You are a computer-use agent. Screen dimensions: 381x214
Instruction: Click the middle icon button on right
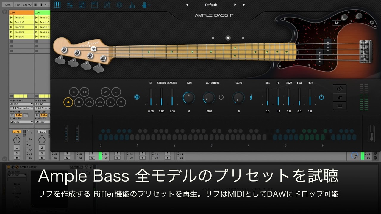coord(340,97)
